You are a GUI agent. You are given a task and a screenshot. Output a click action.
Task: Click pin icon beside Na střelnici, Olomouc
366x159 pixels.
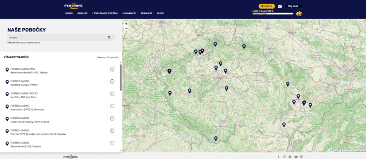[x=7, y=106]
